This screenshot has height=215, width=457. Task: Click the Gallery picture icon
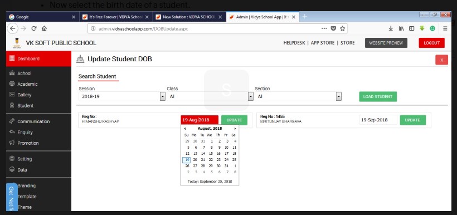point(12,94)
